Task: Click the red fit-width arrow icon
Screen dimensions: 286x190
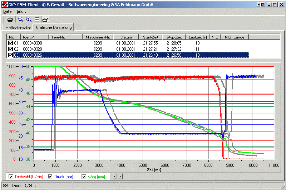Action: (37, 19)
